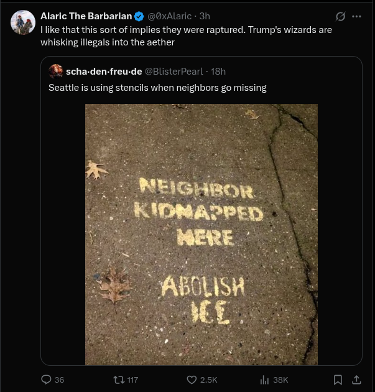Click the 2.5K likes count
Image resolution: width=375 pixels, height=392 pixels.
[x=208, y=380]
